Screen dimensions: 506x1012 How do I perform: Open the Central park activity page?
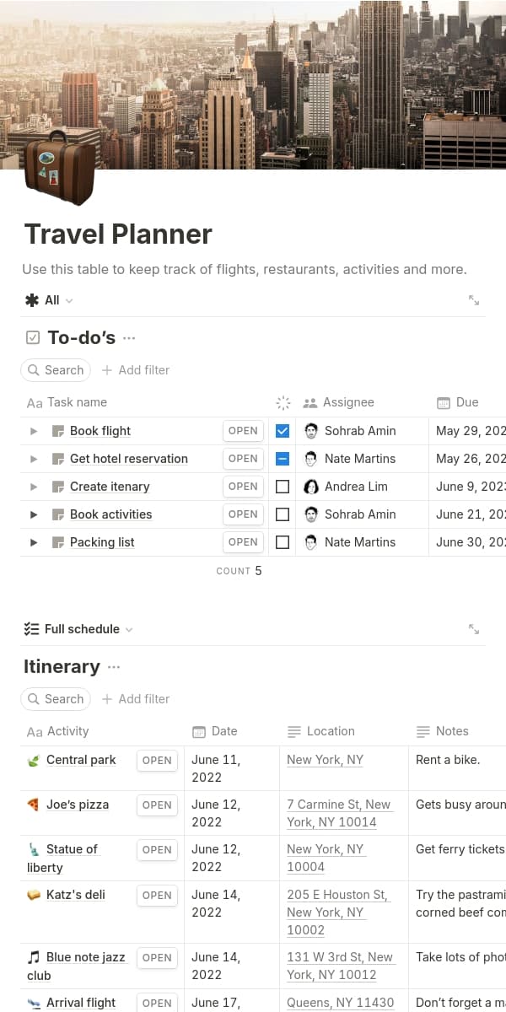(81, 760)
